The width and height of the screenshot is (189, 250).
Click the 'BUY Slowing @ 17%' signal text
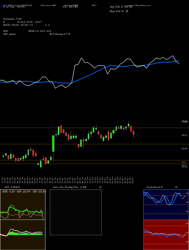click(x=60, y=34)
